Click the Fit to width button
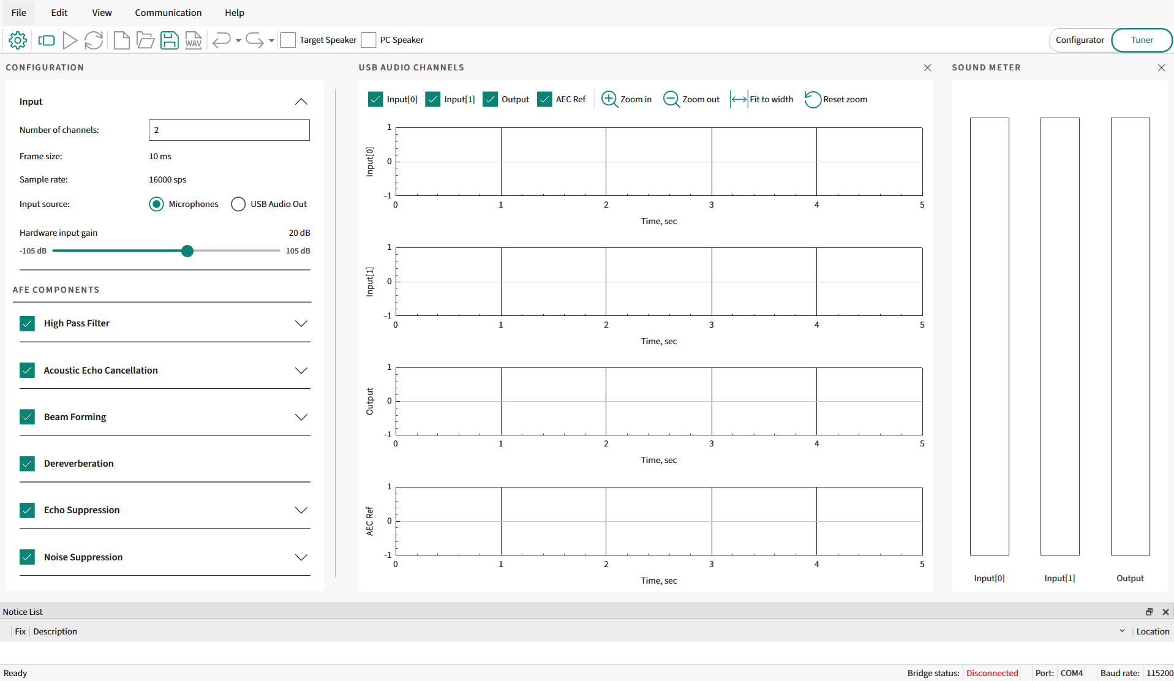Screen dimensions: 1174x681 762,99
